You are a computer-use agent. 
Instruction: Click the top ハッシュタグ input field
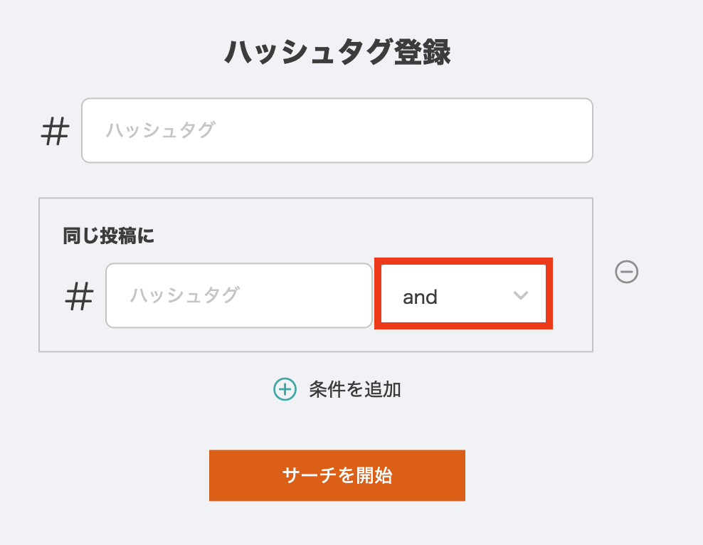click(x=337, y=130)
